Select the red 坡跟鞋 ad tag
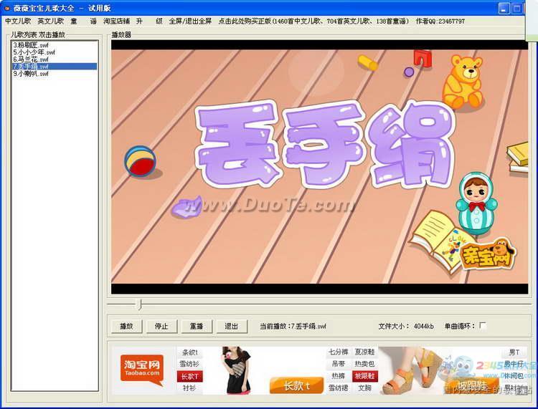The height and width of the screenshot is (409, 538). click(x=364, y=376)
